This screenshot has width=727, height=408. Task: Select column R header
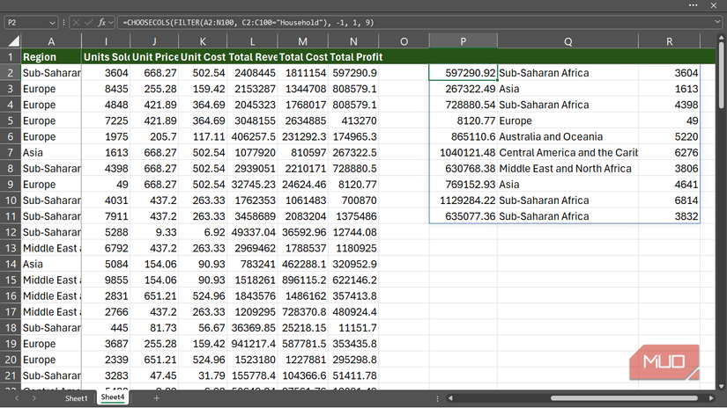click(669, 41)
